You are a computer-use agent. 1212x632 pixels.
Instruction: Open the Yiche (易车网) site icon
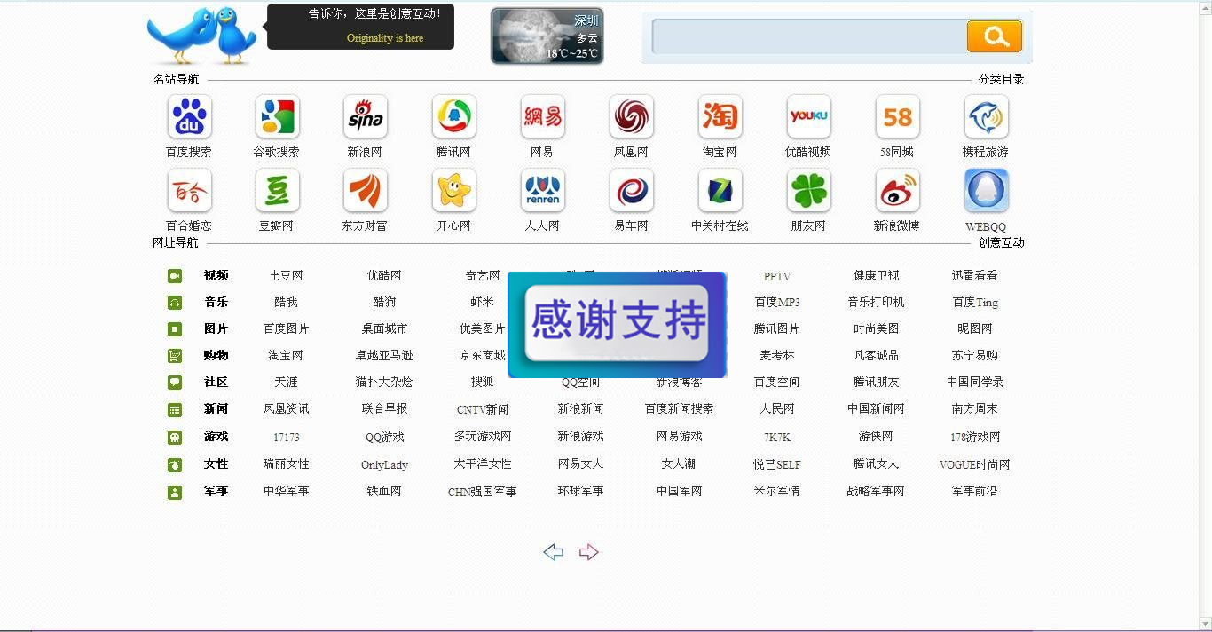pyautogui.click(x=632, y=191)
